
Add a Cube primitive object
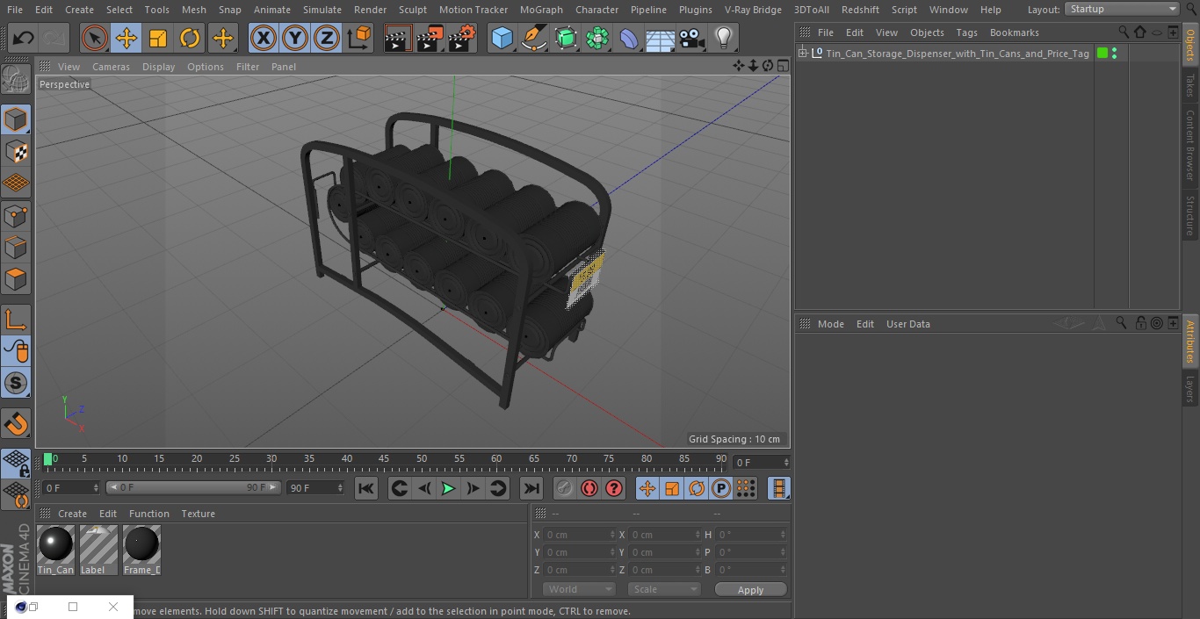tap(502, 38)
